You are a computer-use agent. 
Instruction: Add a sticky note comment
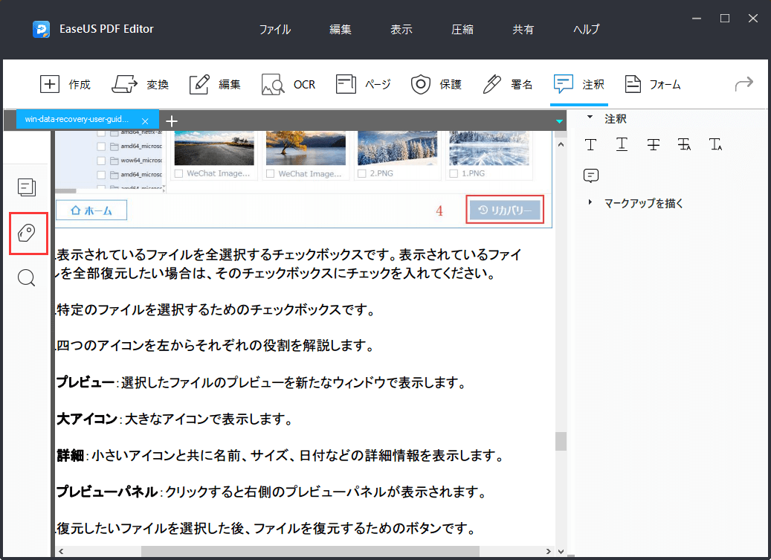pyautogui.click(x=590, y=175)
